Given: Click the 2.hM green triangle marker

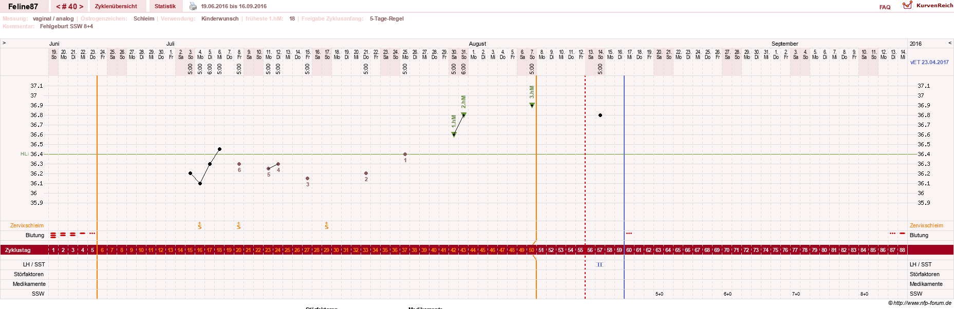Looking at the screenshot, I should 463,115.
